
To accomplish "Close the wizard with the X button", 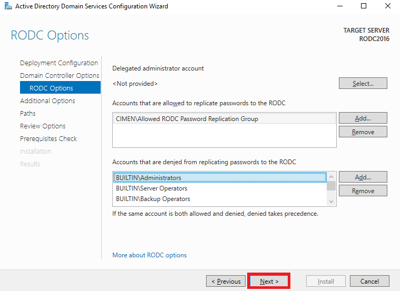I will click(x=388, y=6).
